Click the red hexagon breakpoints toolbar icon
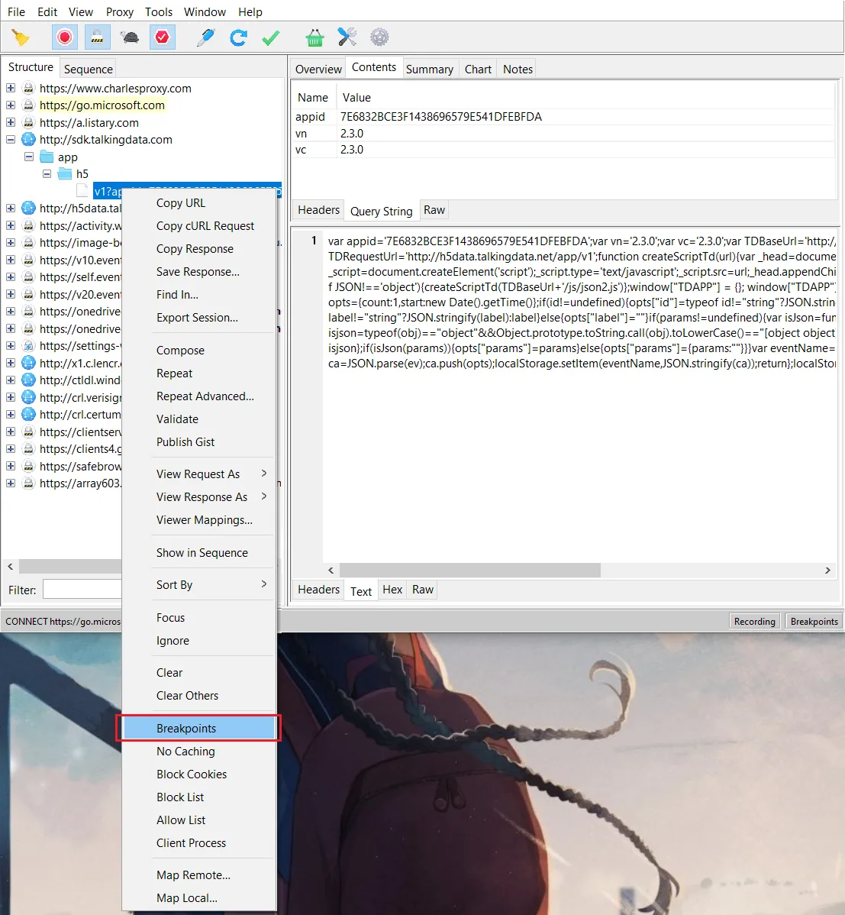This screenshot has height=915, width=845. click(162, 38)
